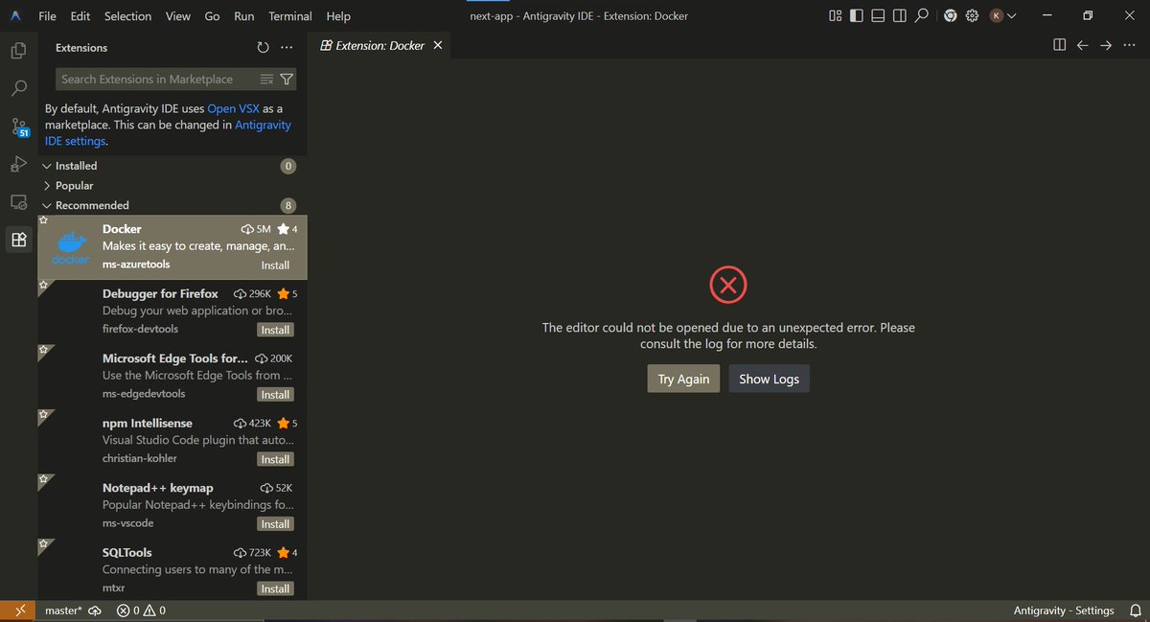Select the Debugger for Firefox title

[160, 293]
